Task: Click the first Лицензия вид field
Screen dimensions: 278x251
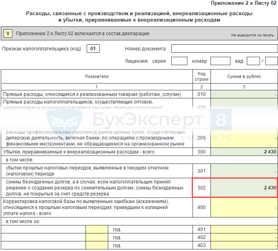Action: coord(253,61)
